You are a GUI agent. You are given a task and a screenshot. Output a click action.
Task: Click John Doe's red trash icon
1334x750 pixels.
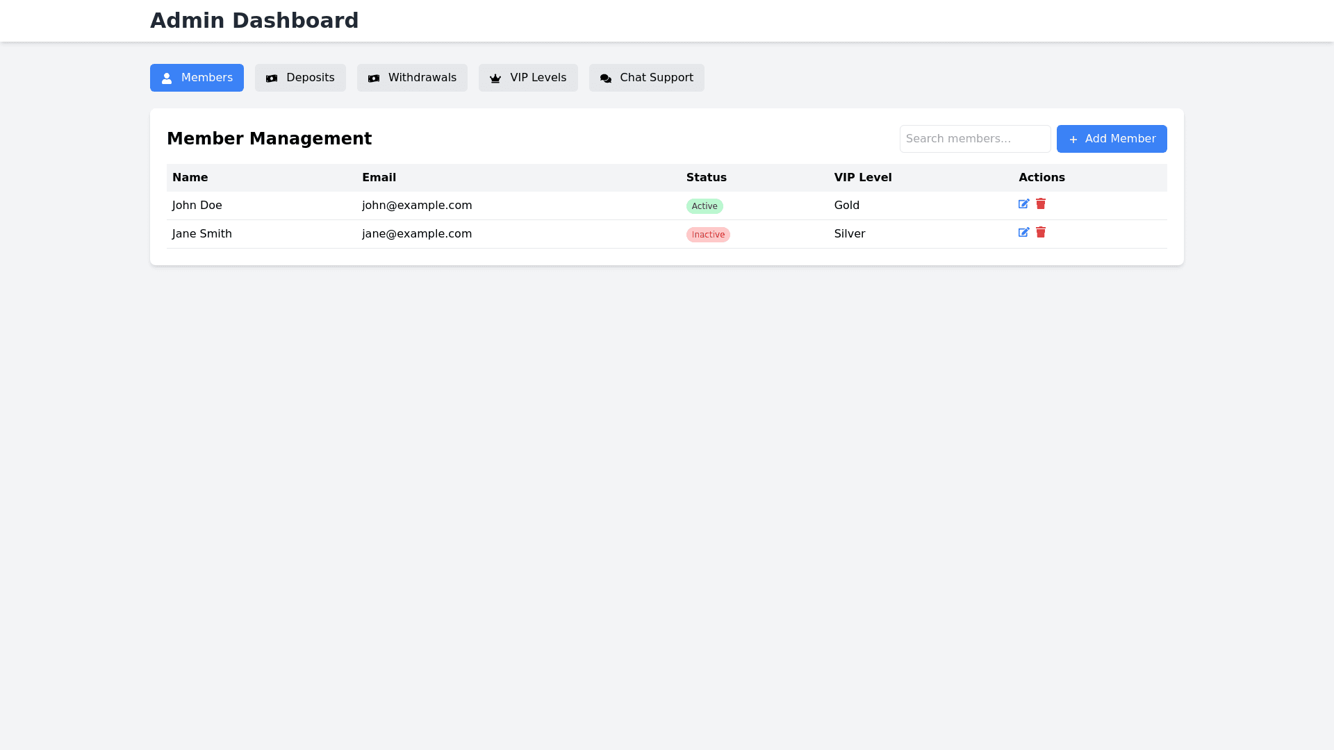[x=1041, y=204]
